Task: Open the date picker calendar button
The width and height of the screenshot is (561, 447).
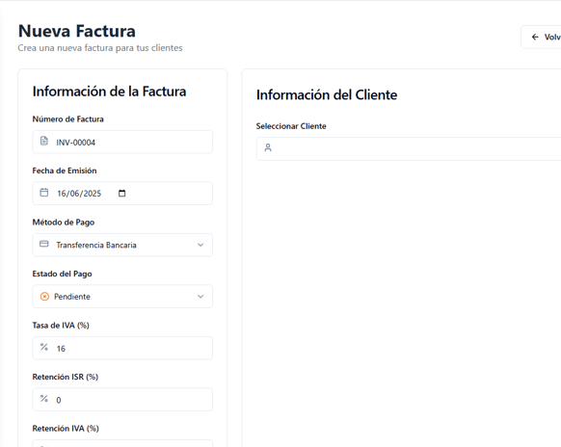Action: [x=122, y=193]
